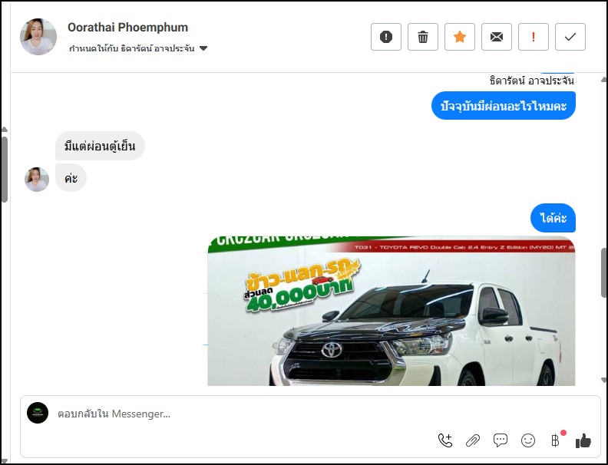Attach a file using the paperclip icon
Screen dimensions: 608x465
(x=473, y=440)
